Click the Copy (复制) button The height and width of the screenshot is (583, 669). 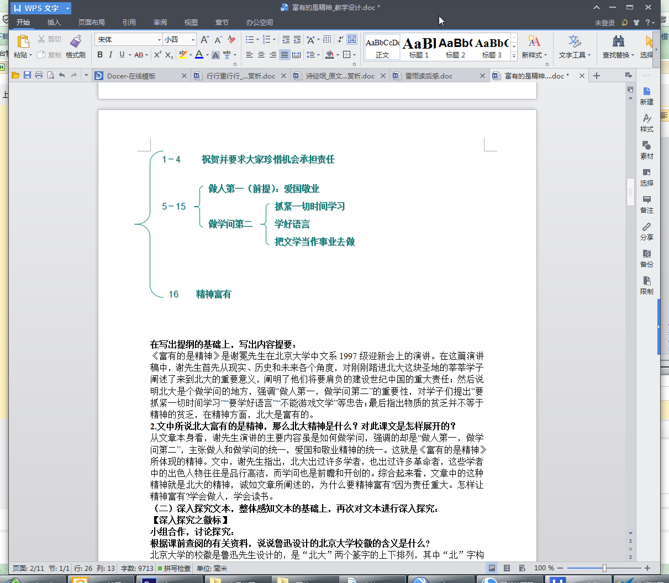coord(49,55)
